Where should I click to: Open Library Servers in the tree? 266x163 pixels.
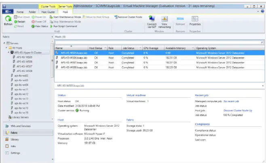20,117
